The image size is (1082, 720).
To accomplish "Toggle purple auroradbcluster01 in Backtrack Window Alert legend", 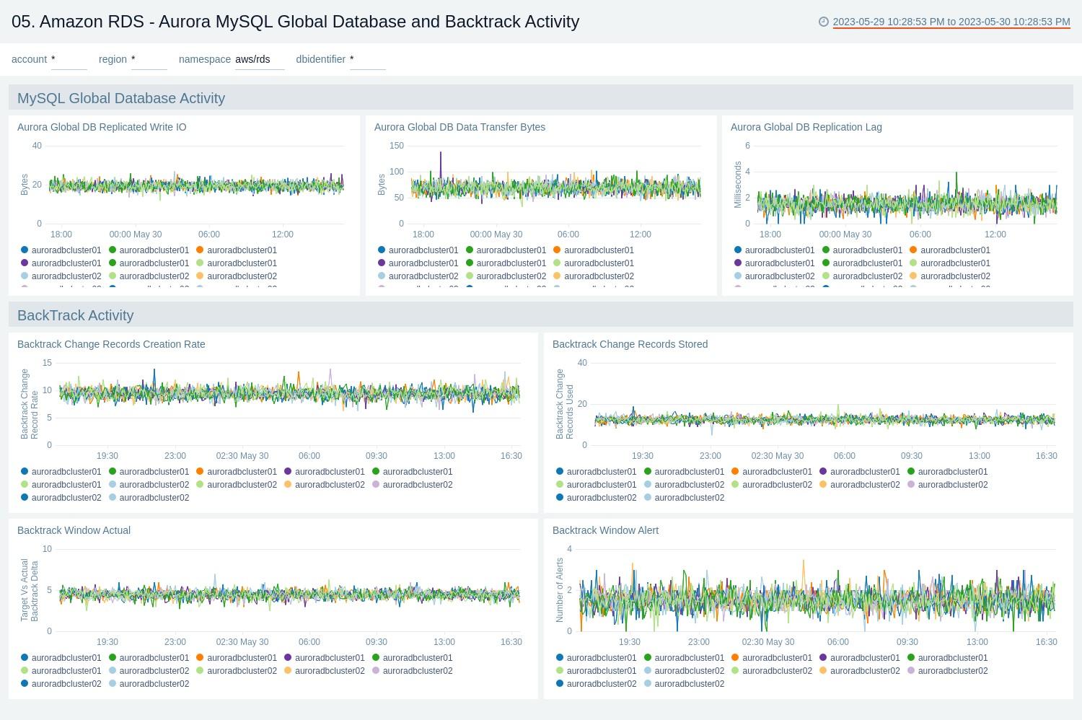I will 859,658.
